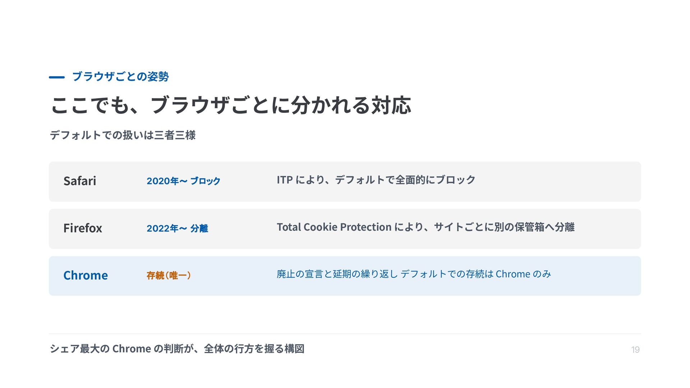Image resolution: width=690 pixels, height=388 pixels.
Task: Select the section label ブラウザごとの姿勢
Action: 120,77
